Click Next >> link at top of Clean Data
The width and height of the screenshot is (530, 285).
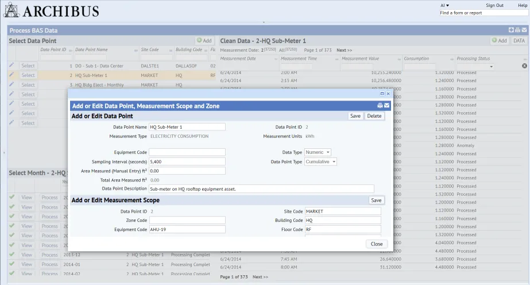click(x=344, y=50)
